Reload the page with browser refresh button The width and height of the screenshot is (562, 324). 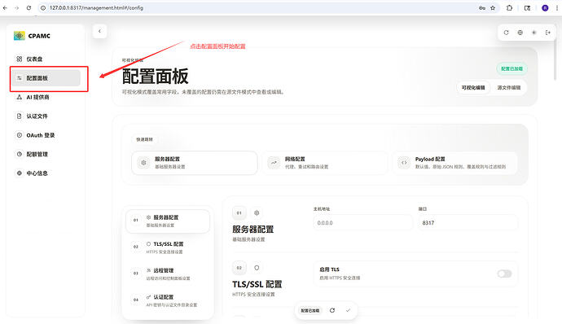29,7
